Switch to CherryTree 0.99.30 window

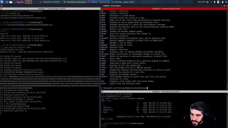(x=50, y=2)
